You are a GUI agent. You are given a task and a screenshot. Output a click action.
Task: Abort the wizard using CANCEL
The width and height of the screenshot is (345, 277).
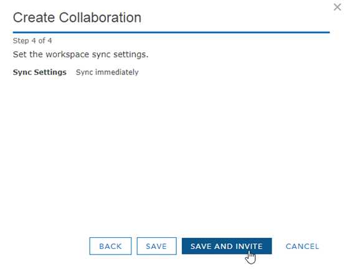pyautogui.click(x=302, y=246)
